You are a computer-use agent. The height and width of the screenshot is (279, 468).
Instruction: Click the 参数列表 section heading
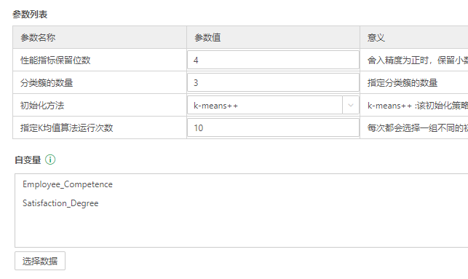tap(30, 15)
